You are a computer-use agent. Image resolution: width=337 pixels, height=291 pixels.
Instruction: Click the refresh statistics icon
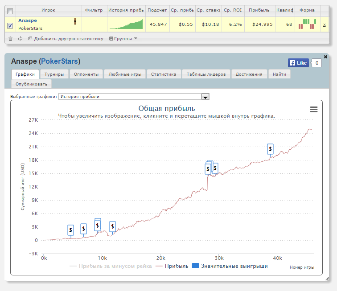(x=20, y=39)
